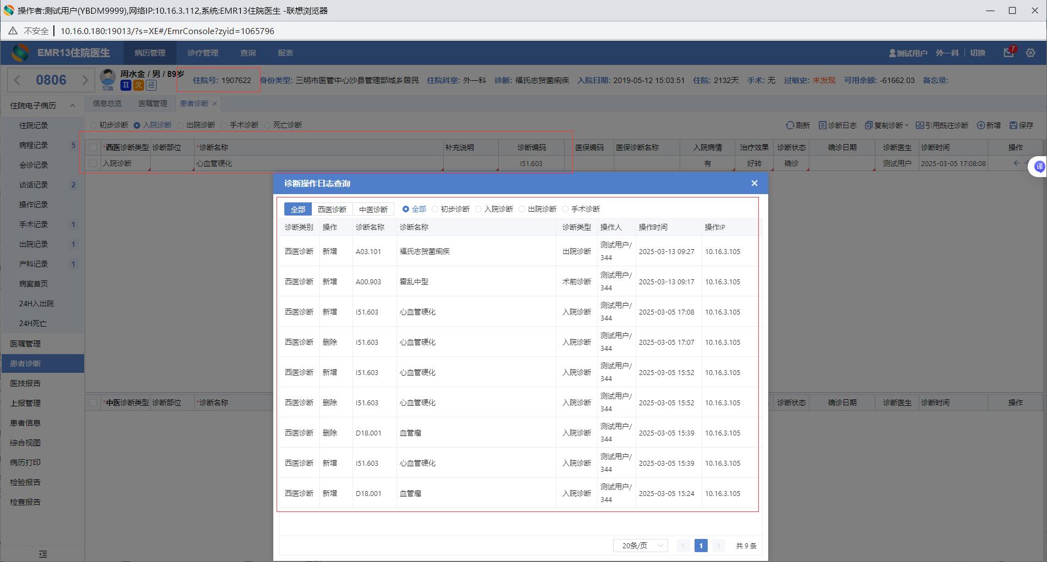Open the 病历管理 top menu

(x=150, y=53)
